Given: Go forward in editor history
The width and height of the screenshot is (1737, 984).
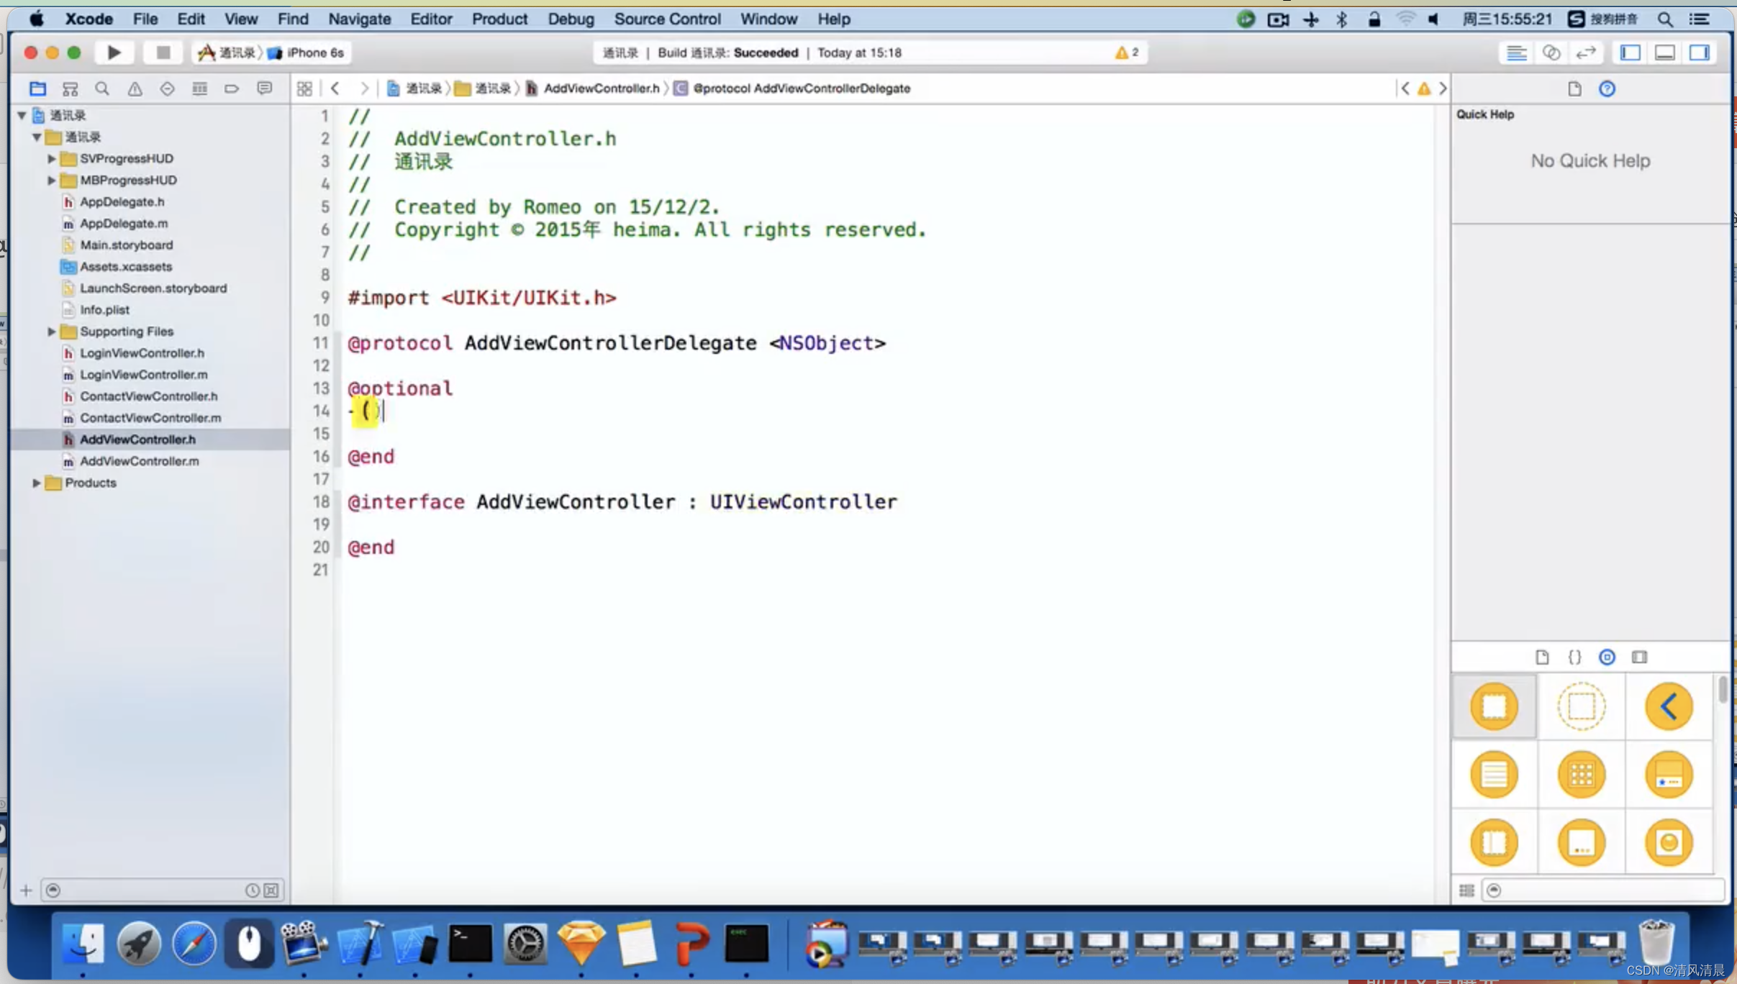Looking at the screenshot, I should [x=364, y=88].
